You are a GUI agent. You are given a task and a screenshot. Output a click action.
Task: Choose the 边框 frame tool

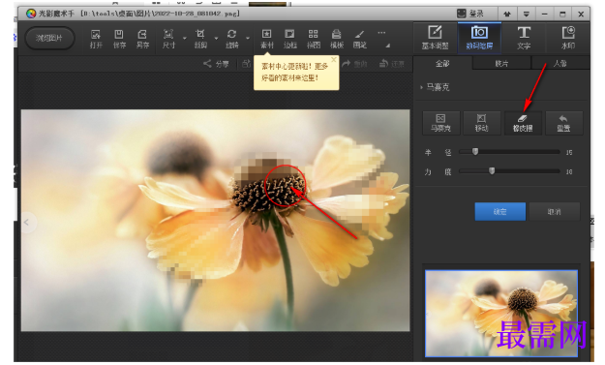pos(289,39)
